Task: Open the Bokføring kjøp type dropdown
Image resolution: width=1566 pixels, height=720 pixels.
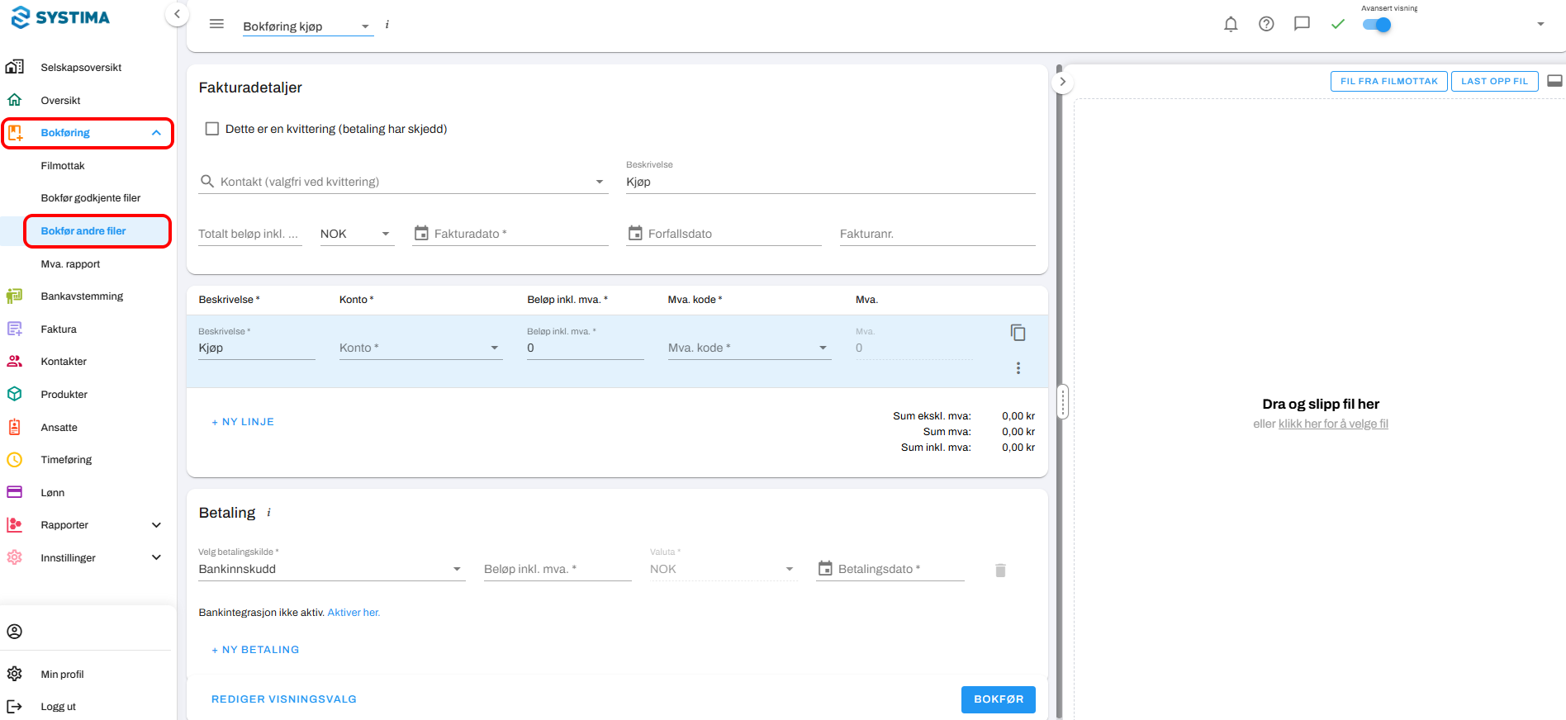Action: point(307,26)
